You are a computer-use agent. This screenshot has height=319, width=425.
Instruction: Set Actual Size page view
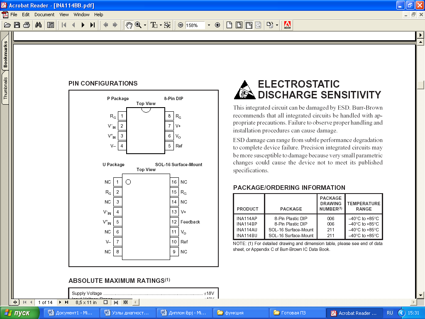point(229,25)
